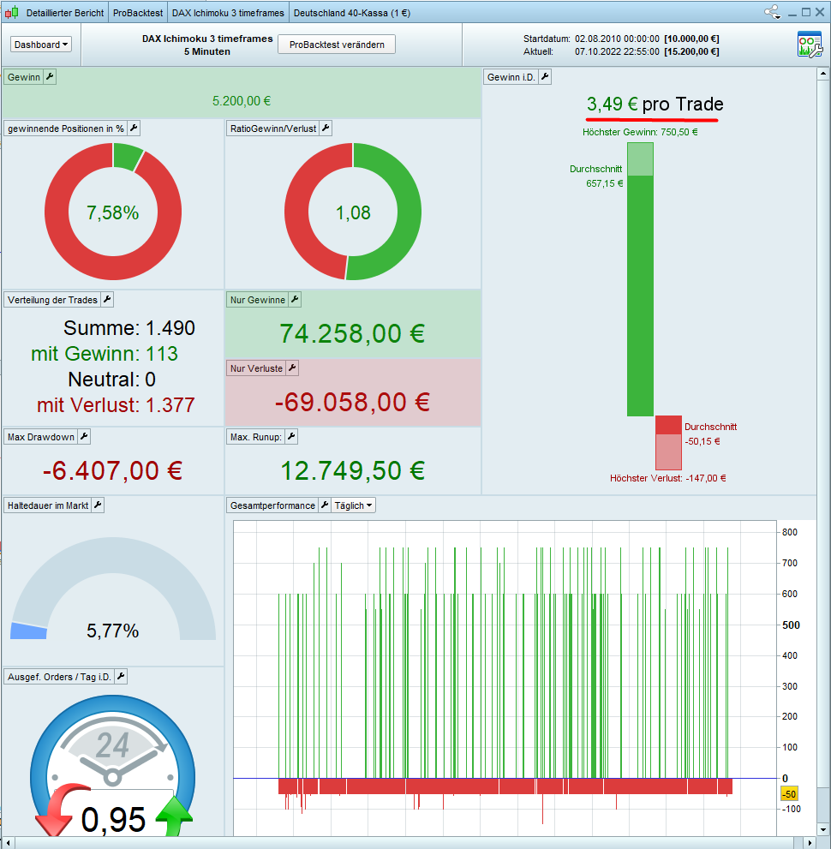
Task: Open wrench settings for gewinnende Positionen in %
Action: [134, 129]
